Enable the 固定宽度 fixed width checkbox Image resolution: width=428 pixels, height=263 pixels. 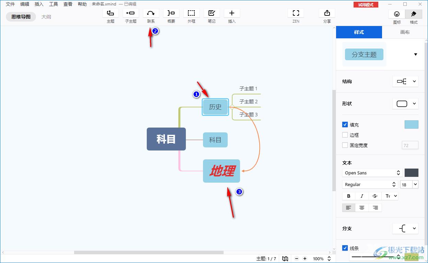coord(345,145)
